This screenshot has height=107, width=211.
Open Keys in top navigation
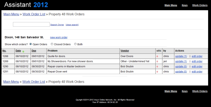coord(185,5)
